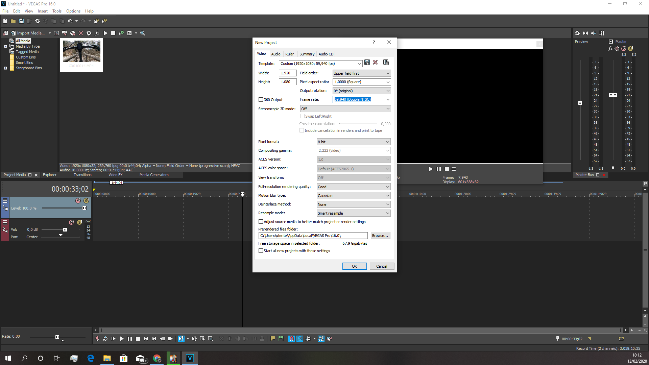Image resolution: width=649 pixels, height=365 pixels.
Task: Click the copy project settings icon
Action: point(385,63)
